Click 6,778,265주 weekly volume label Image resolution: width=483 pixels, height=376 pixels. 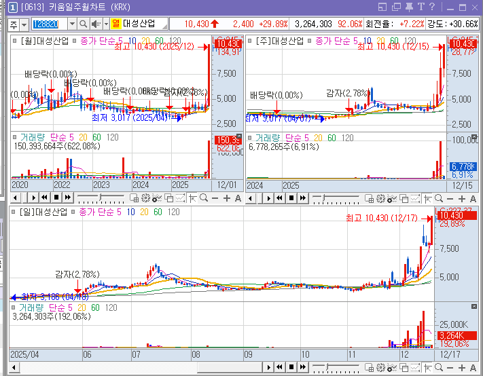tap(284, 147)
